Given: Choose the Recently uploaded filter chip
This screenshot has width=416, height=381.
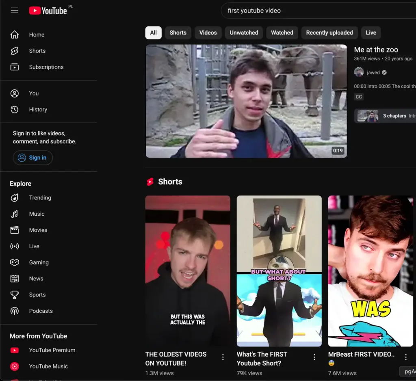Looking at the screenshot, I should pyautogui.click(x=329, y=32).
